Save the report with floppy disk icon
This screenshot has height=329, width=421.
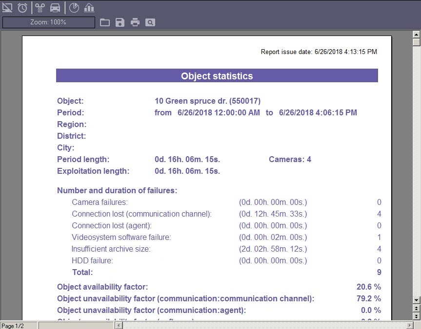click(120, 22)
